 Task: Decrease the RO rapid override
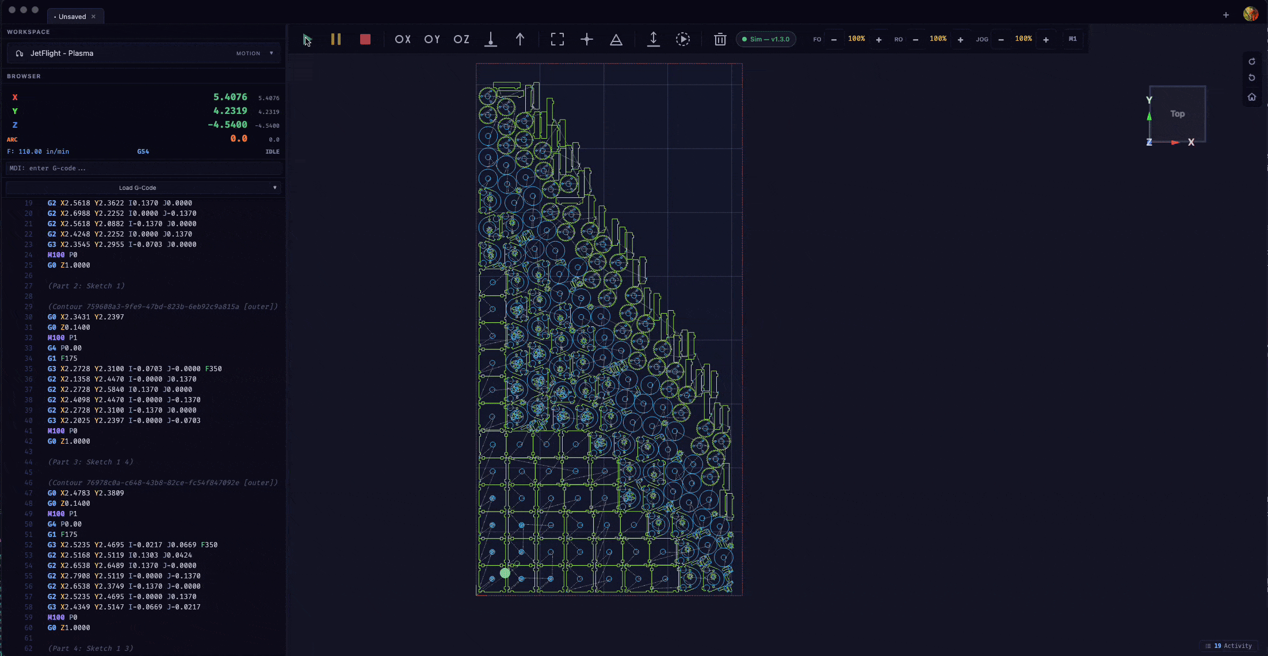[915, 39]
